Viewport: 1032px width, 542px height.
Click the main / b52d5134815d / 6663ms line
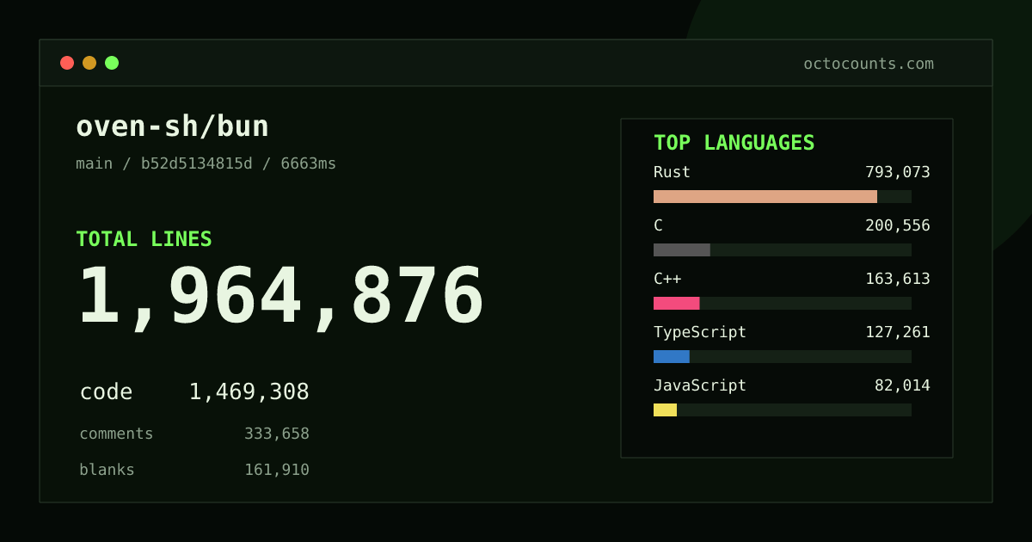tap(206, 163)
